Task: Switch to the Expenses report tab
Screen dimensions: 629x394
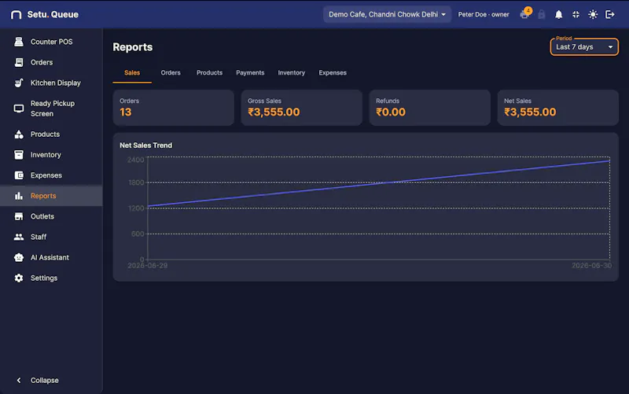Action: pyautogui.click(x=333, y=72)
